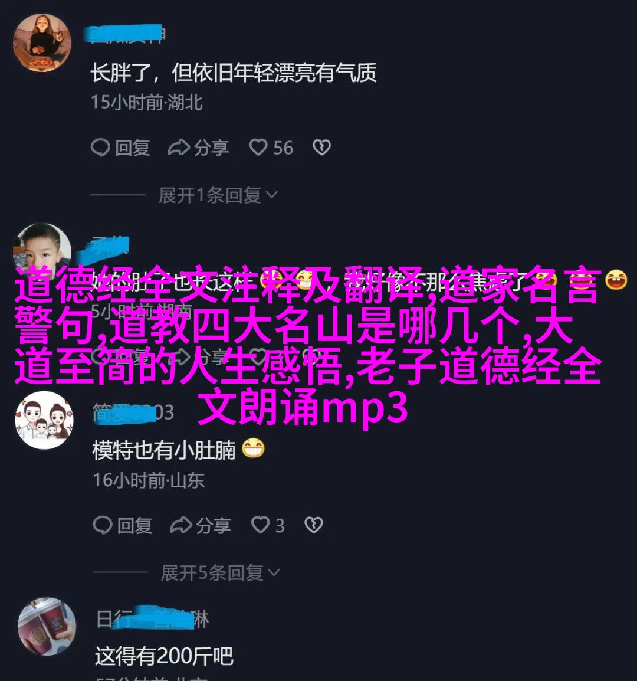Viewport: 637px width, 681px height.
Task: Click reply bubble on 模特也有小肚腩 comment
Action: (103, 526)
